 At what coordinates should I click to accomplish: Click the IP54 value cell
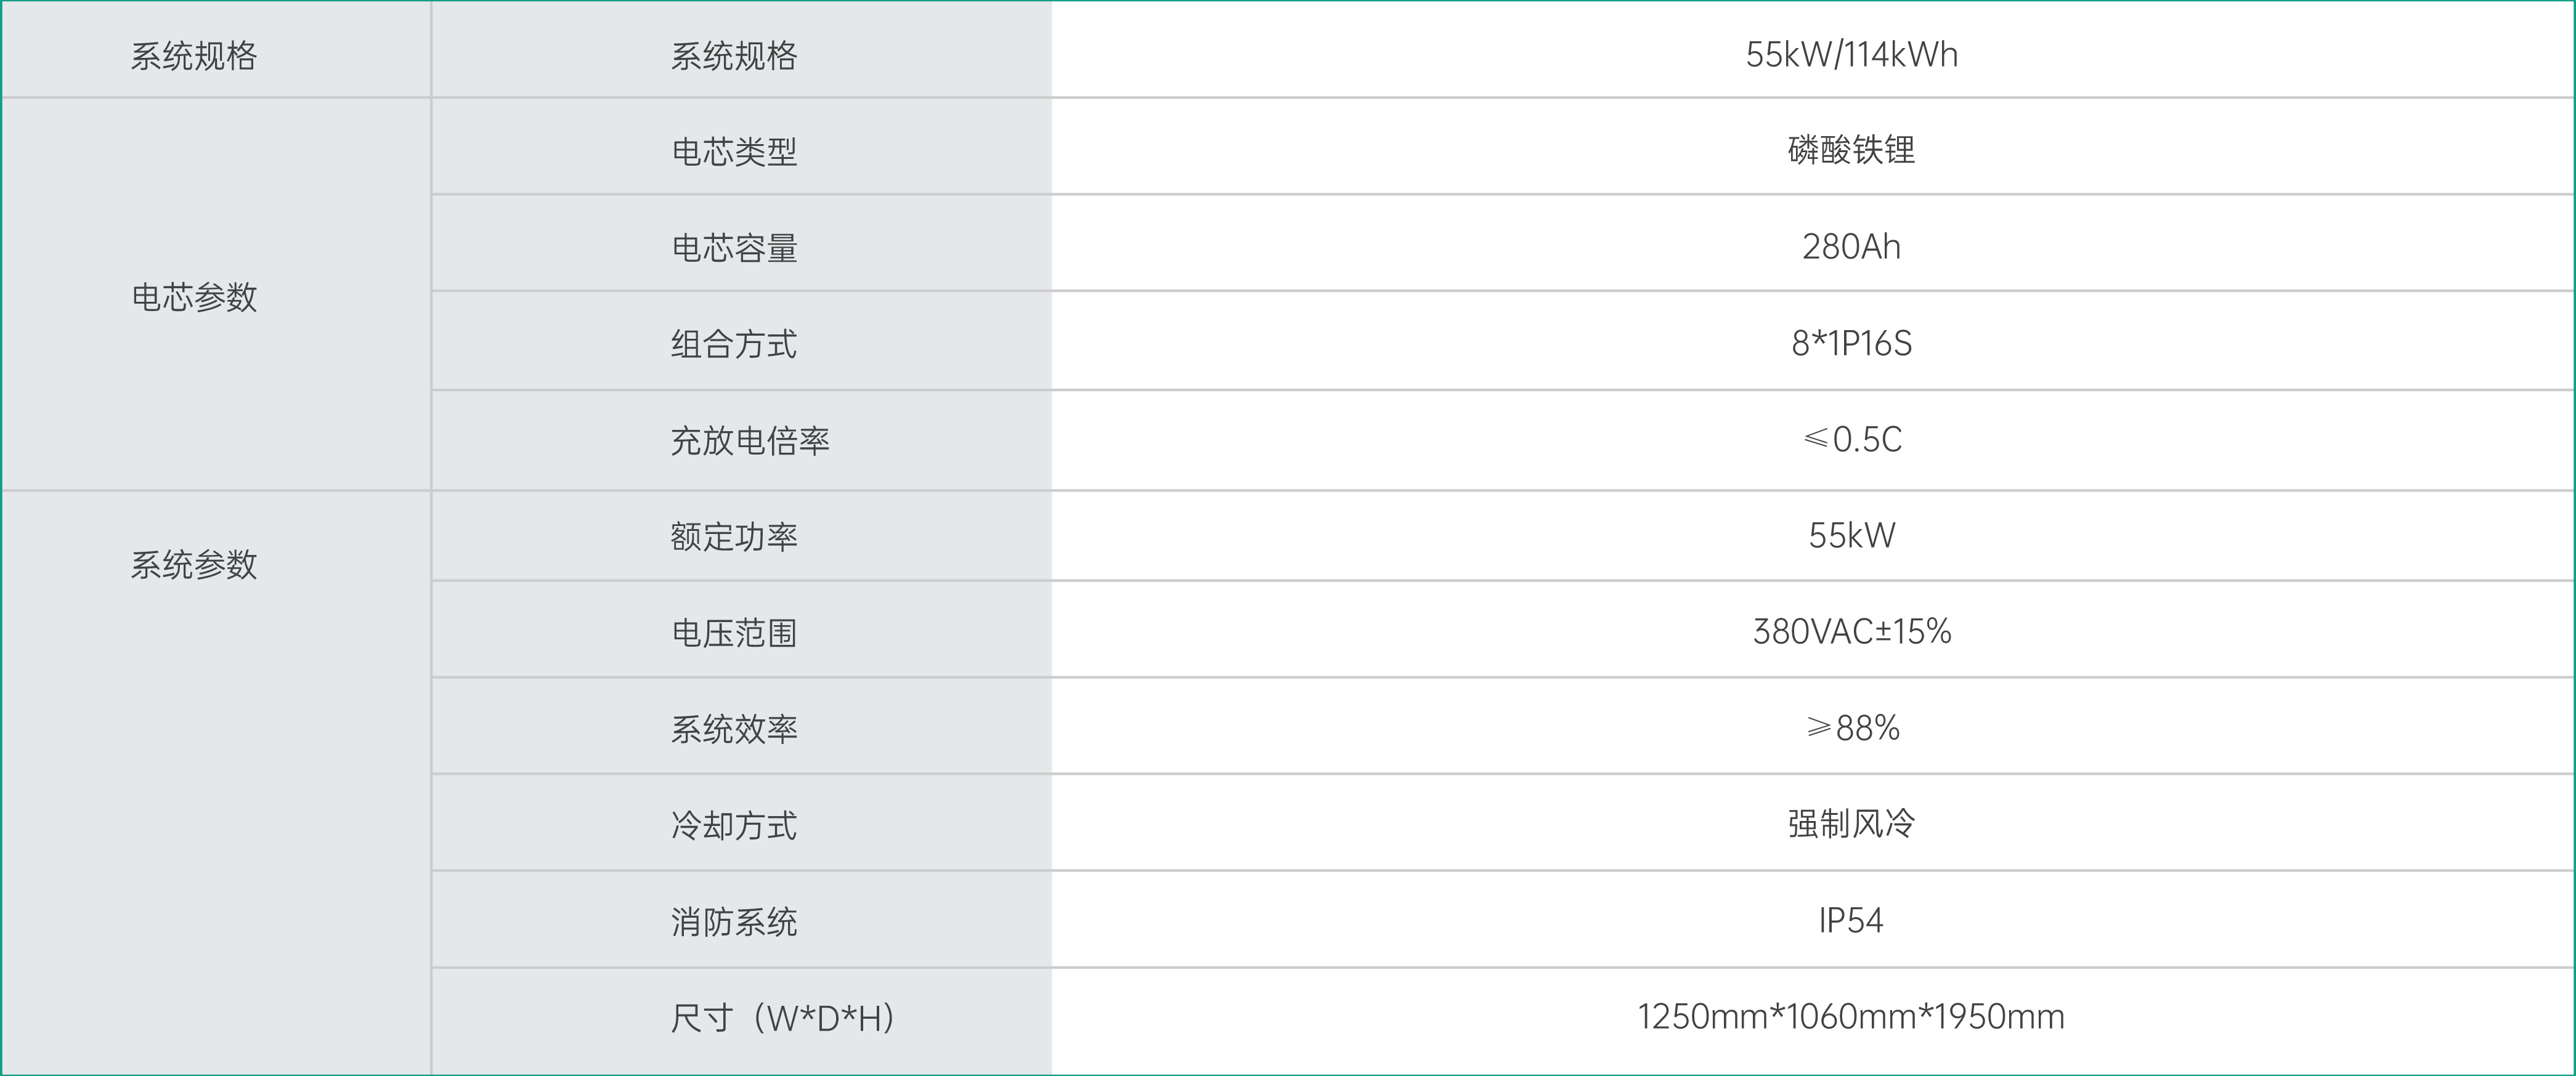1812,919
